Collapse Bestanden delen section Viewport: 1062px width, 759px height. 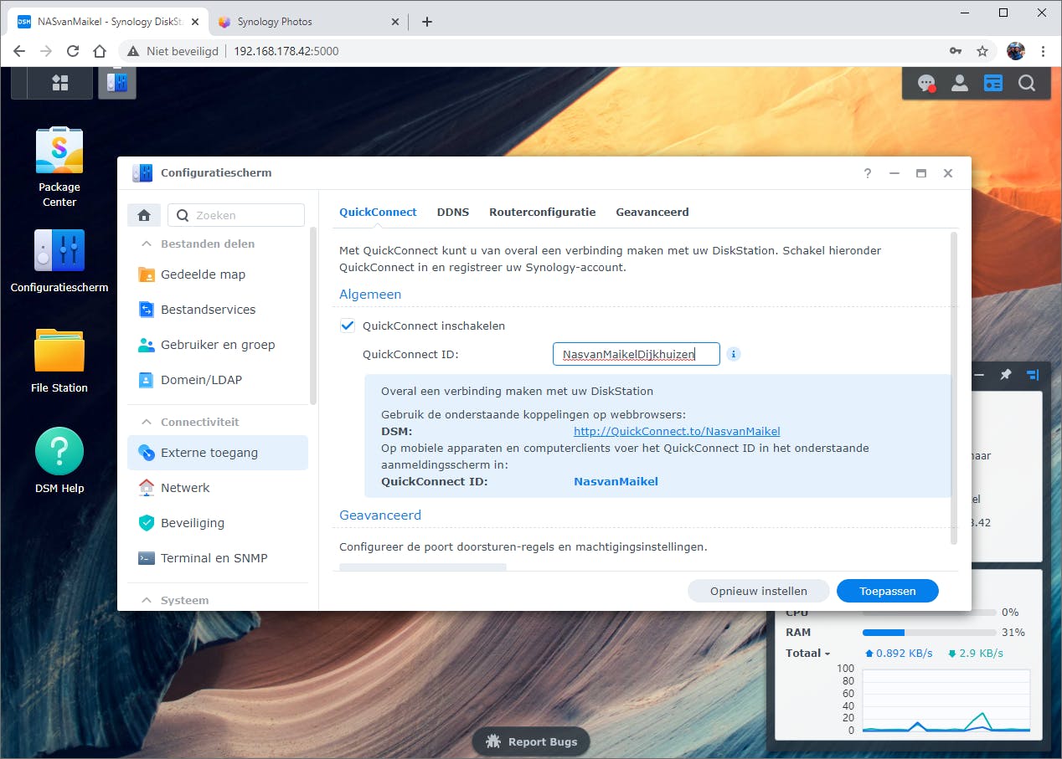[x=147, y=244]
